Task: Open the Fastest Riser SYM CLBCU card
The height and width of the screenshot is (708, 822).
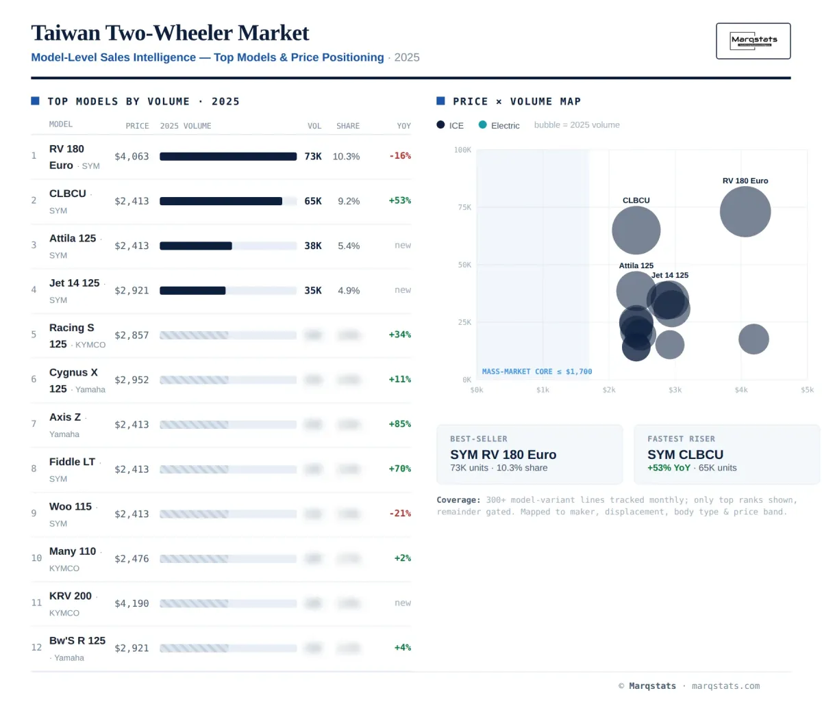Action: click(x=727, y=454)
